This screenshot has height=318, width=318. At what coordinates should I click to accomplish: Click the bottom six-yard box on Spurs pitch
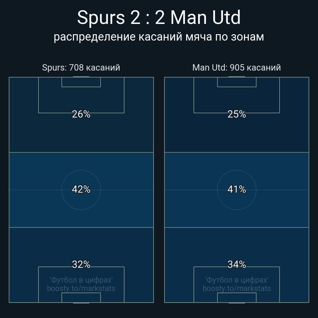click(x=81, y=297)
